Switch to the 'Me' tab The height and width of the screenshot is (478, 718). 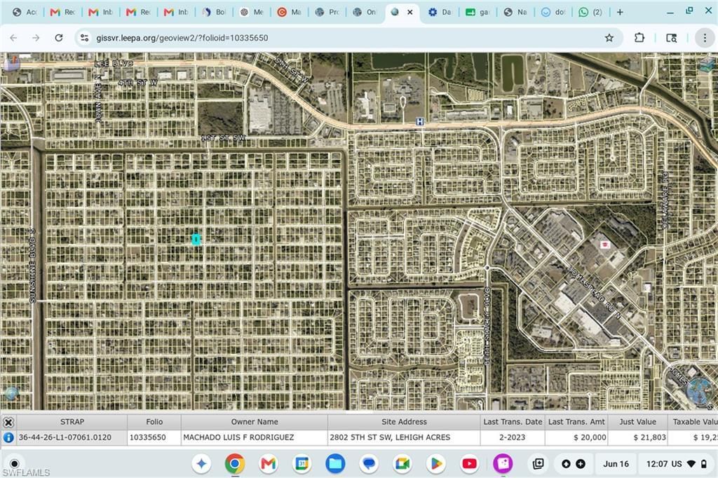click(252, 13)
